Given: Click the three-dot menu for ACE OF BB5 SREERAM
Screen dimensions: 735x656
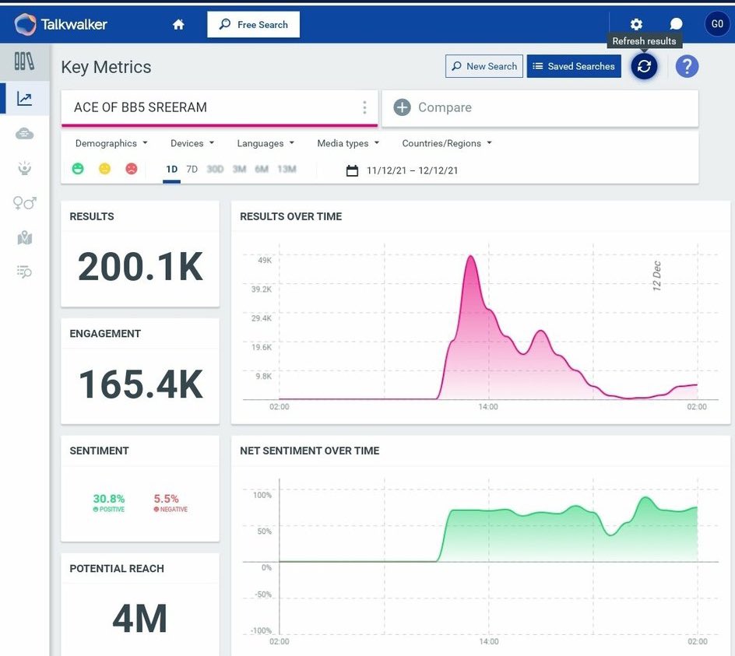Looking at the screenshot, I should [x=364, y=107].
